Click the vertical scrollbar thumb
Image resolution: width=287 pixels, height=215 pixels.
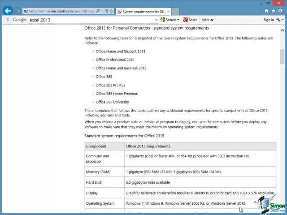coord(282,56)
